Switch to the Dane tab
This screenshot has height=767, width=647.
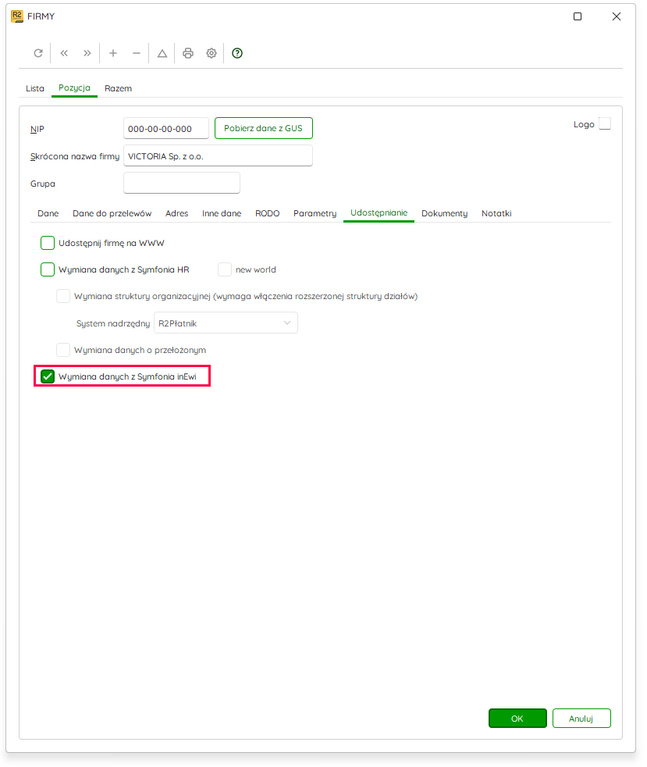point(48,213)
